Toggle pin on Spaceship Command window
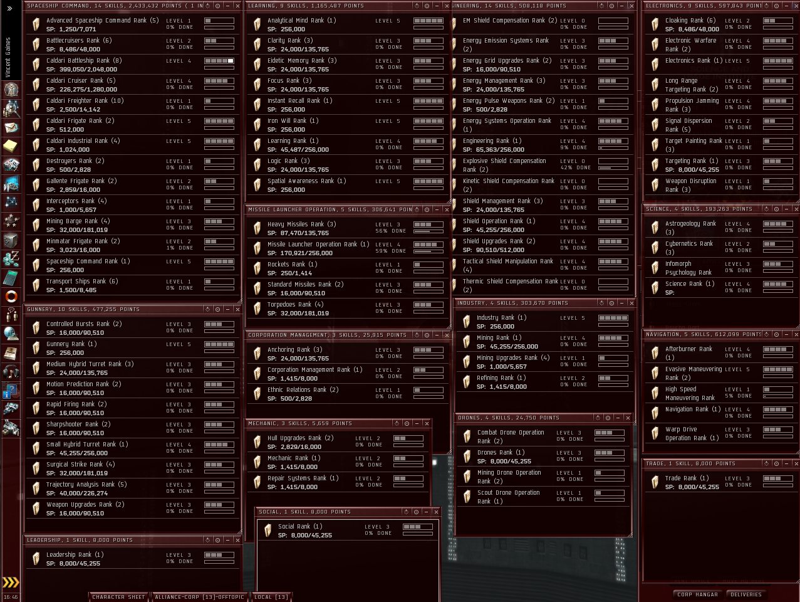The width and height of the screenshot is (800, 602). coord(217,6)
